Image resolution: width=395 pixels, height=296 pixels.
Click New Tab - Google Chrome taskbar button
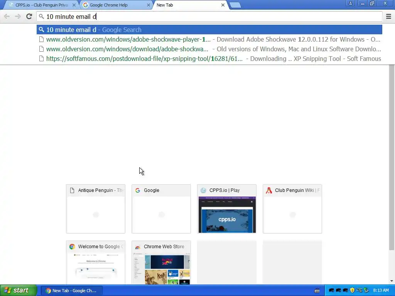click(x=71, y=291)
